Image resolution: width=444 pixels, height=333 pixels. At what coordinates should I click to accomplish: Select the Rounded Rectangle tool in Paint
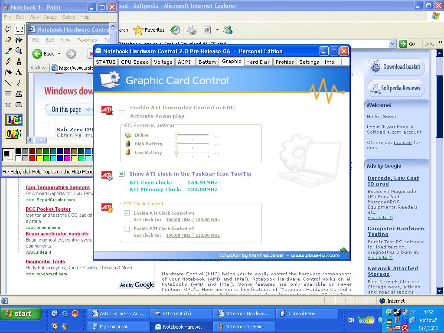(19, 105)
